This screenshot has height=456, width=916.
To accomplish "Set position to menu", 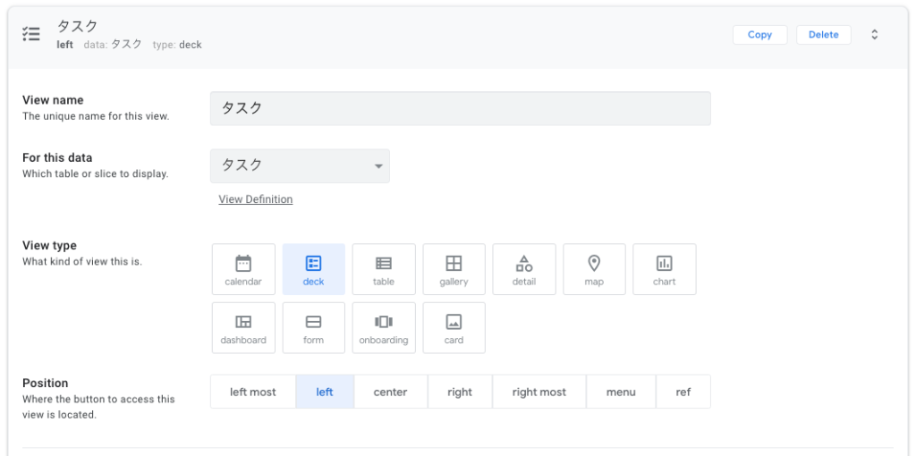I will (621, 392).
